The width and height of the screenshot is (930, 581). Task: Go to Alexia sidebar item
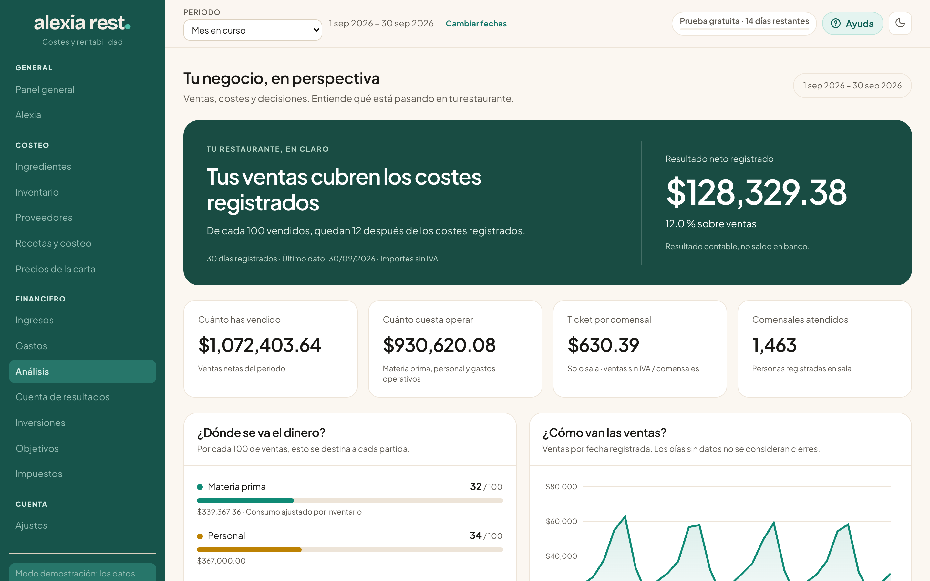82,115
